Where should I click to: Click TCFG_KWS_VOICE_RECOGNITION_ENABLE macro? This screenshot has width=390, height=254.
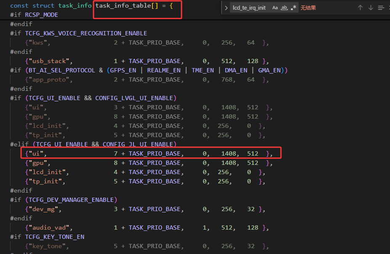click(86, 33)
